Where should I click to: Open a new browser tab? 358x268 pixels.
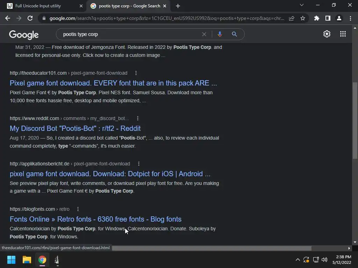[x=178, y=6]
